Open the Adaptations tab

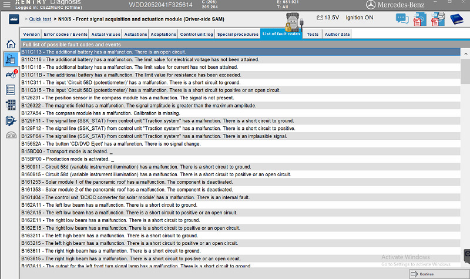(163, 35)
